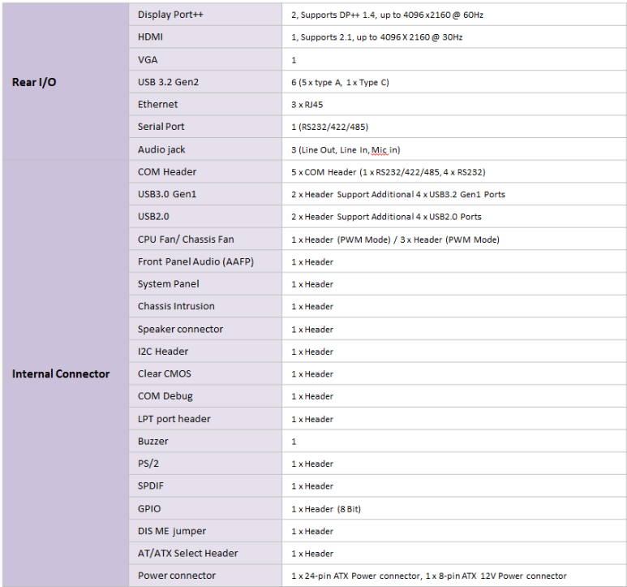
Task: Select the 'Audio jack' row label
Action: [x=161, y=149]
